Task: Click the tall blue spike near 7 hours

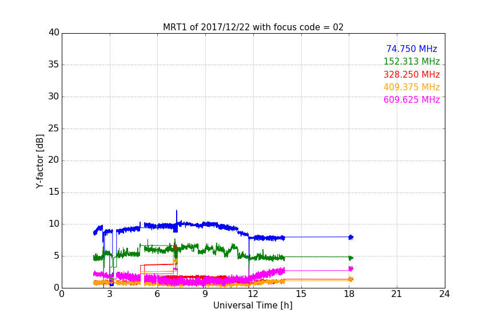Action: point(177,216)
